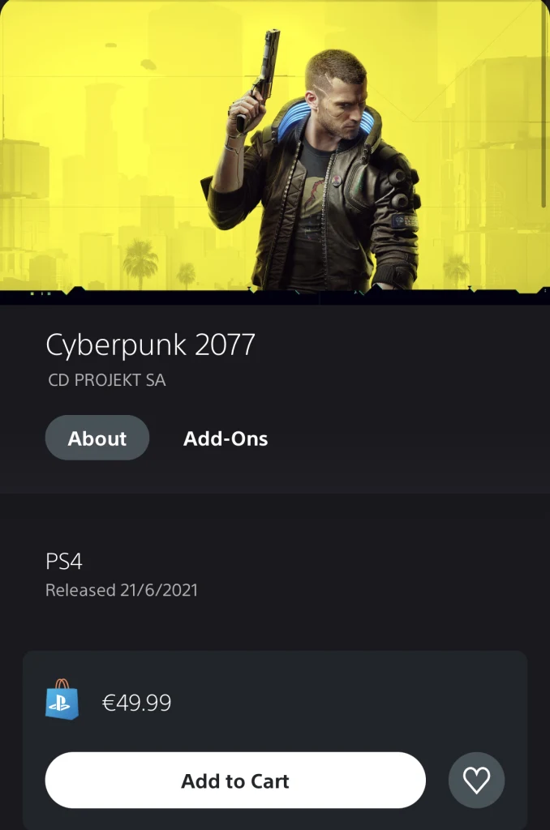550x830 pixels.
Task: Click the small palm tree beside the character
Action: tap(187, 276)
